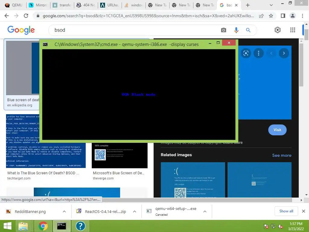Bookmark this page with the star icon
The image size is (309, 232).
271,16
